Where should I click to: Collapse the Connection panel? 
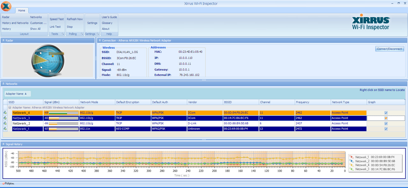click(x=100, y=41)
